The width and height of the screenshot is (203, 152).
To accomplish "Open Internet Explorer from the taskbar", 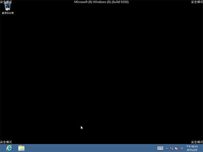I will click(9, 148).
